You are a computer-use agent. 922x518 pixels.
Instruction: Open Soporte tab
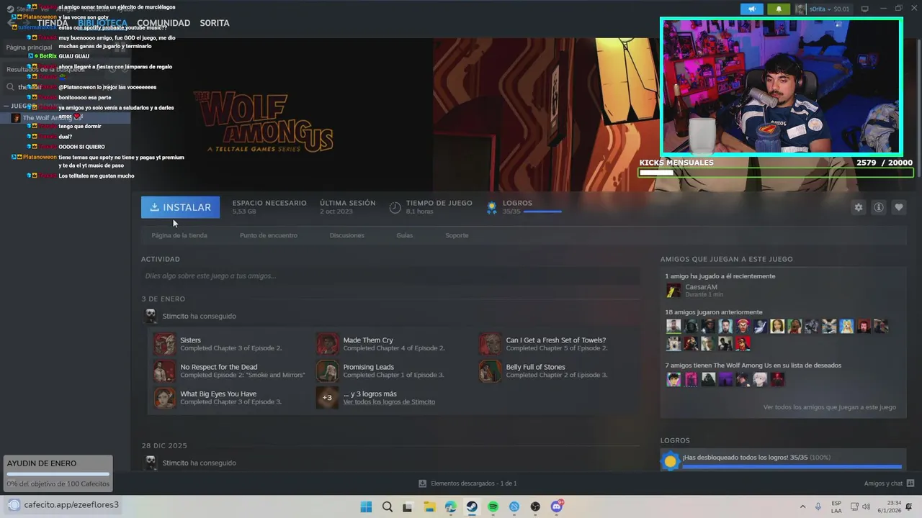(457, 235)
